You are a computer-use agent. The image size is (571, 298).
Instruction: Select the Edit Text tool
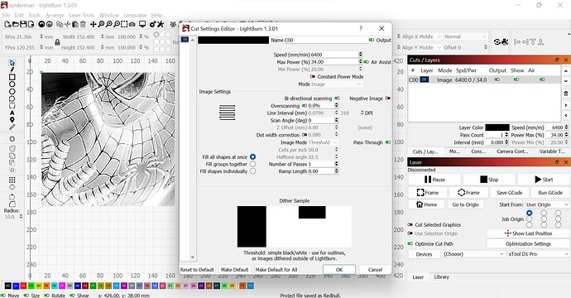click(12, 113)
